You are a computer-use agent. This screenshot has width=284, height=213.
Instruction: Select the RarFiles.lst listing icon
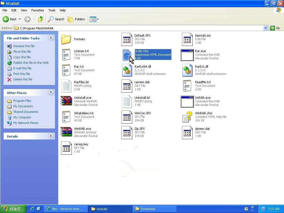coord(66,86)
